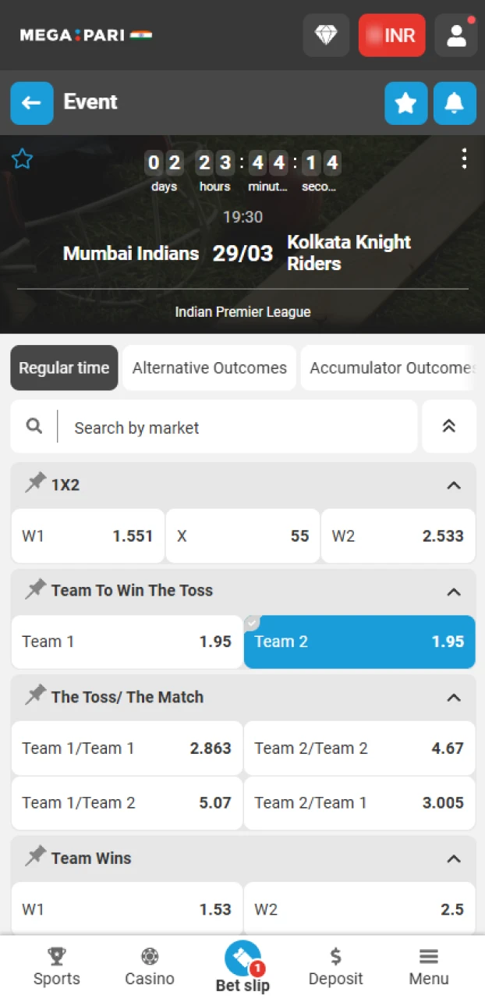Open the bonuses diamond icon
485x999 pixels.
tap(326, 35)
